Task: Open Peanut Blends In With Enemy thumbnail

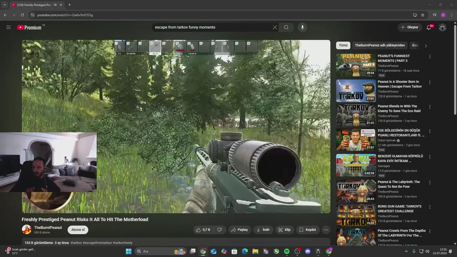Action: (356, 115)
